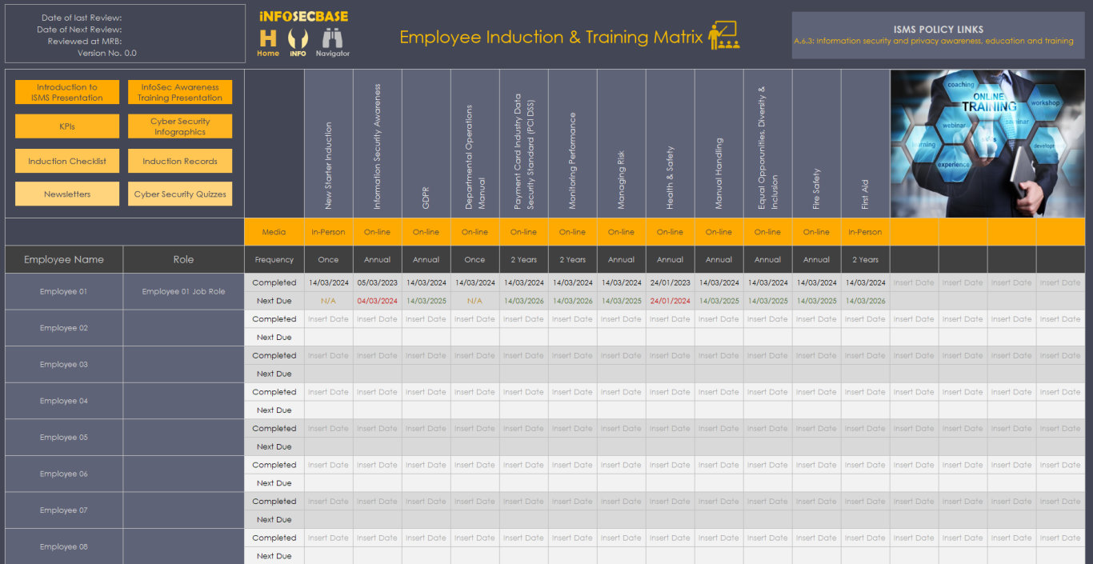1093x564 pixels.
Task: Open Introduction to ISMS Presentation
Action: (67, 92)
